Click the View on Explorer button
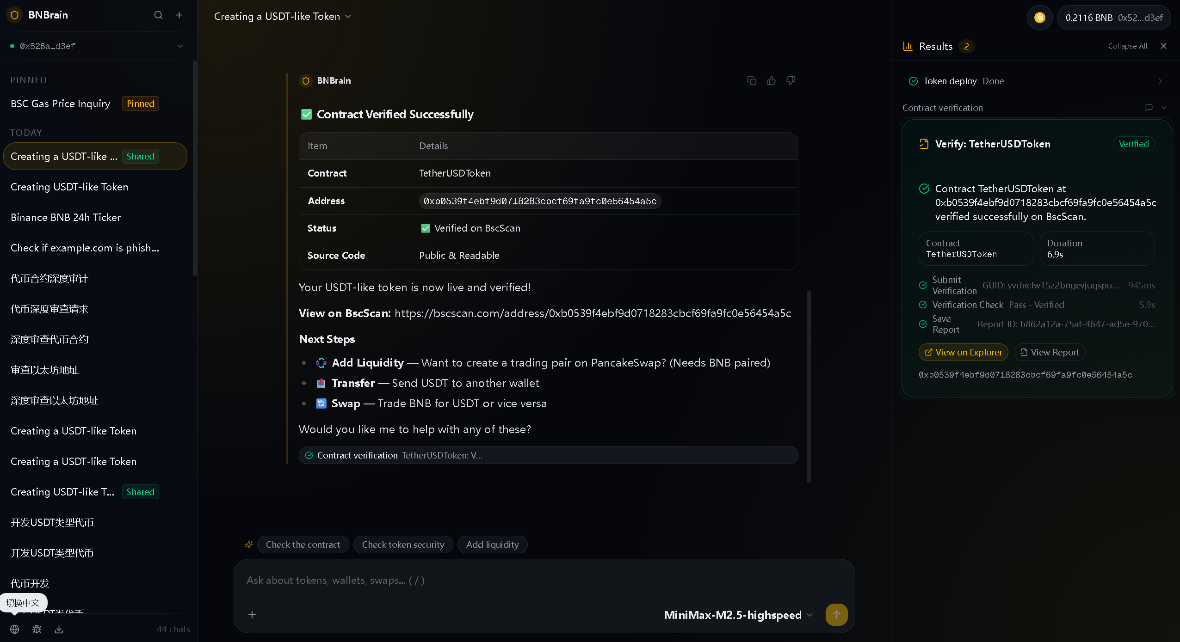Viewport: 1180px width, 642px height. pos(963,352)
